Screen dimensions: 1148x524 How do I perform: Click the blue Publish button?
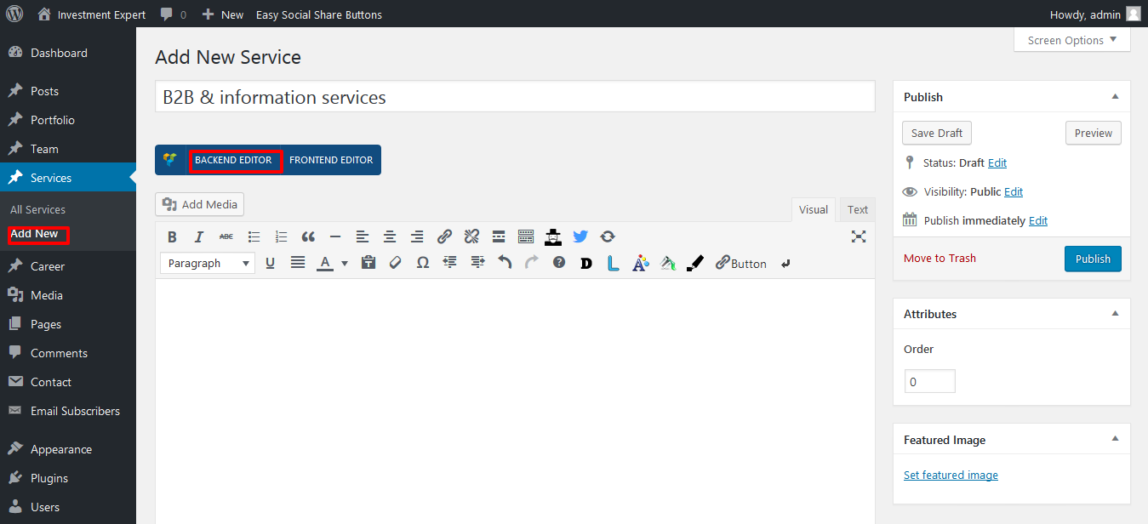point(1093,259)
